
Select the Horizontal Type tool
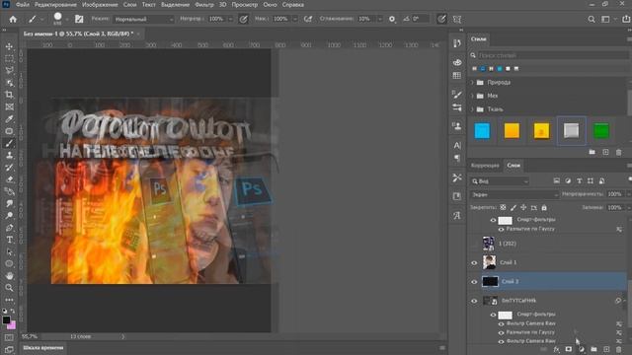(x=9, y=240)
